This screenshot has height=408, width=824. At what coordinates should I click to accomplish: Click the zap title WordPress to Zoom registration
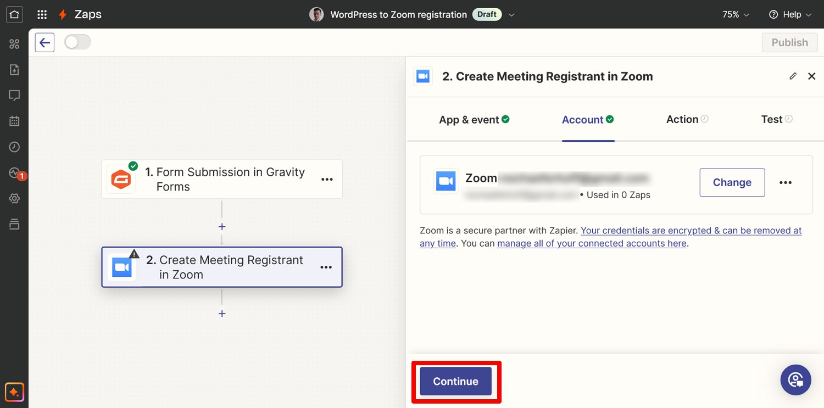click(398, 15)
